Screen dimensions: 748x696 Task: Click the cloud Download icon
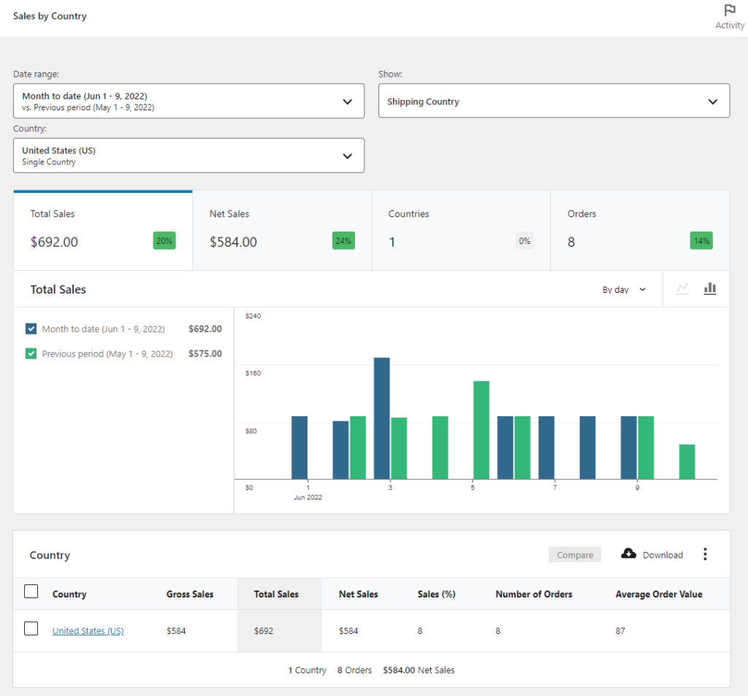tap(629, 554)
